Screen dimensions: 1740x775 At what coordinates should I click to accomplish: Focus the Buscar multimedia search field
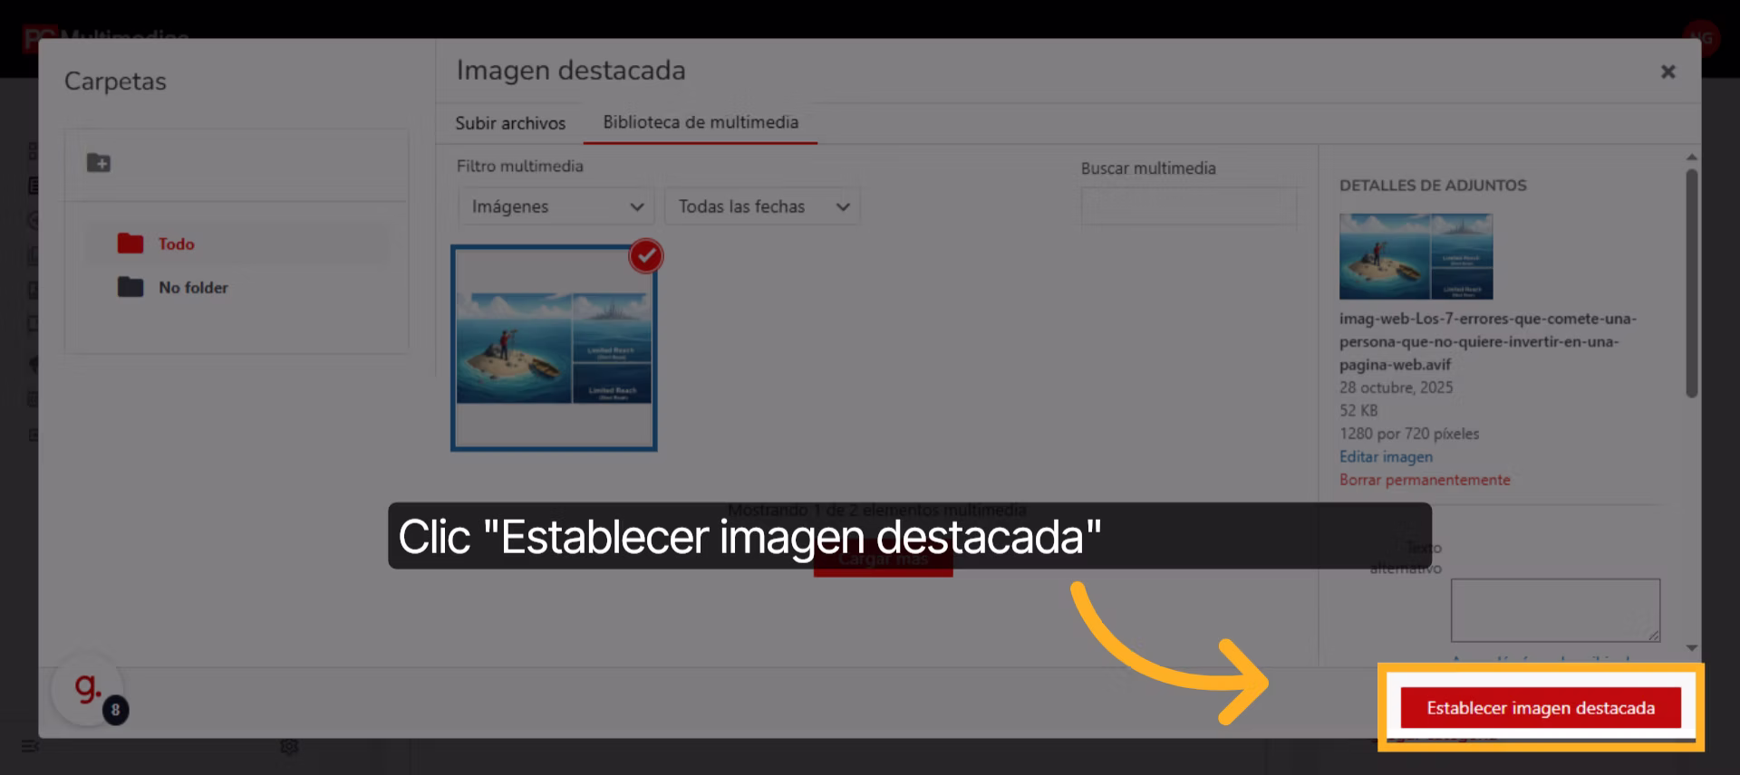pyautogui.click(x=1188, y=206)
